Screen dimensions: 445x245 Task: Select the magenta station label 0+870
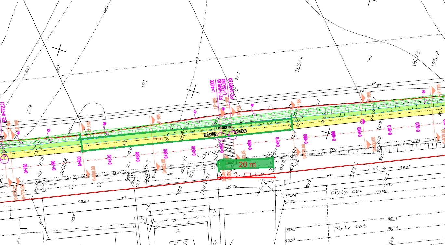(x=277, y=141)
